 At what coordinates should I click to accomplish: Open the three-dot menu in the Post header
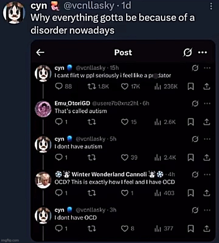pos(202,52)
